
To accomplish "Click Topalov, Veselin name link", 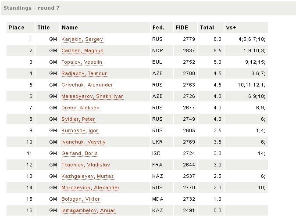I will (x=82, y=62).
